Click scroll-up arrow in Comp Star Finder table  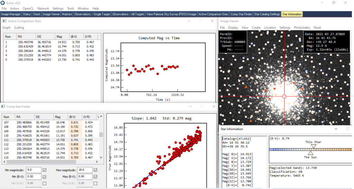(x=101, y=116)
